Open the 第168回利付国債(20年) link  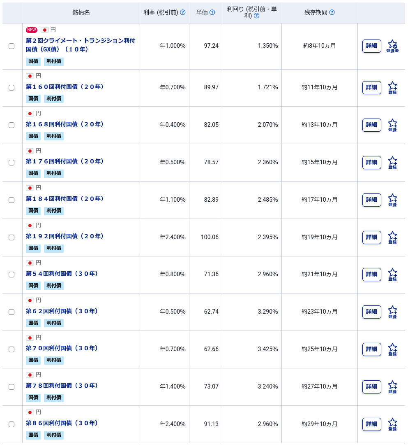coord(64,124)
